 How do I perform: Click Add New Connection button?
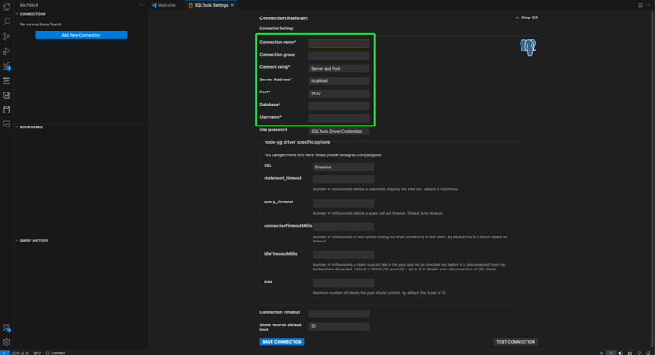[x=81, y=35]
